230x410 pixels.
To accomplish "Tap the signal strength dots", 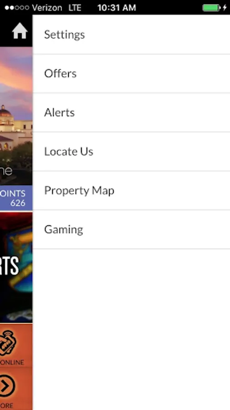I will click(x=17, y=8).
